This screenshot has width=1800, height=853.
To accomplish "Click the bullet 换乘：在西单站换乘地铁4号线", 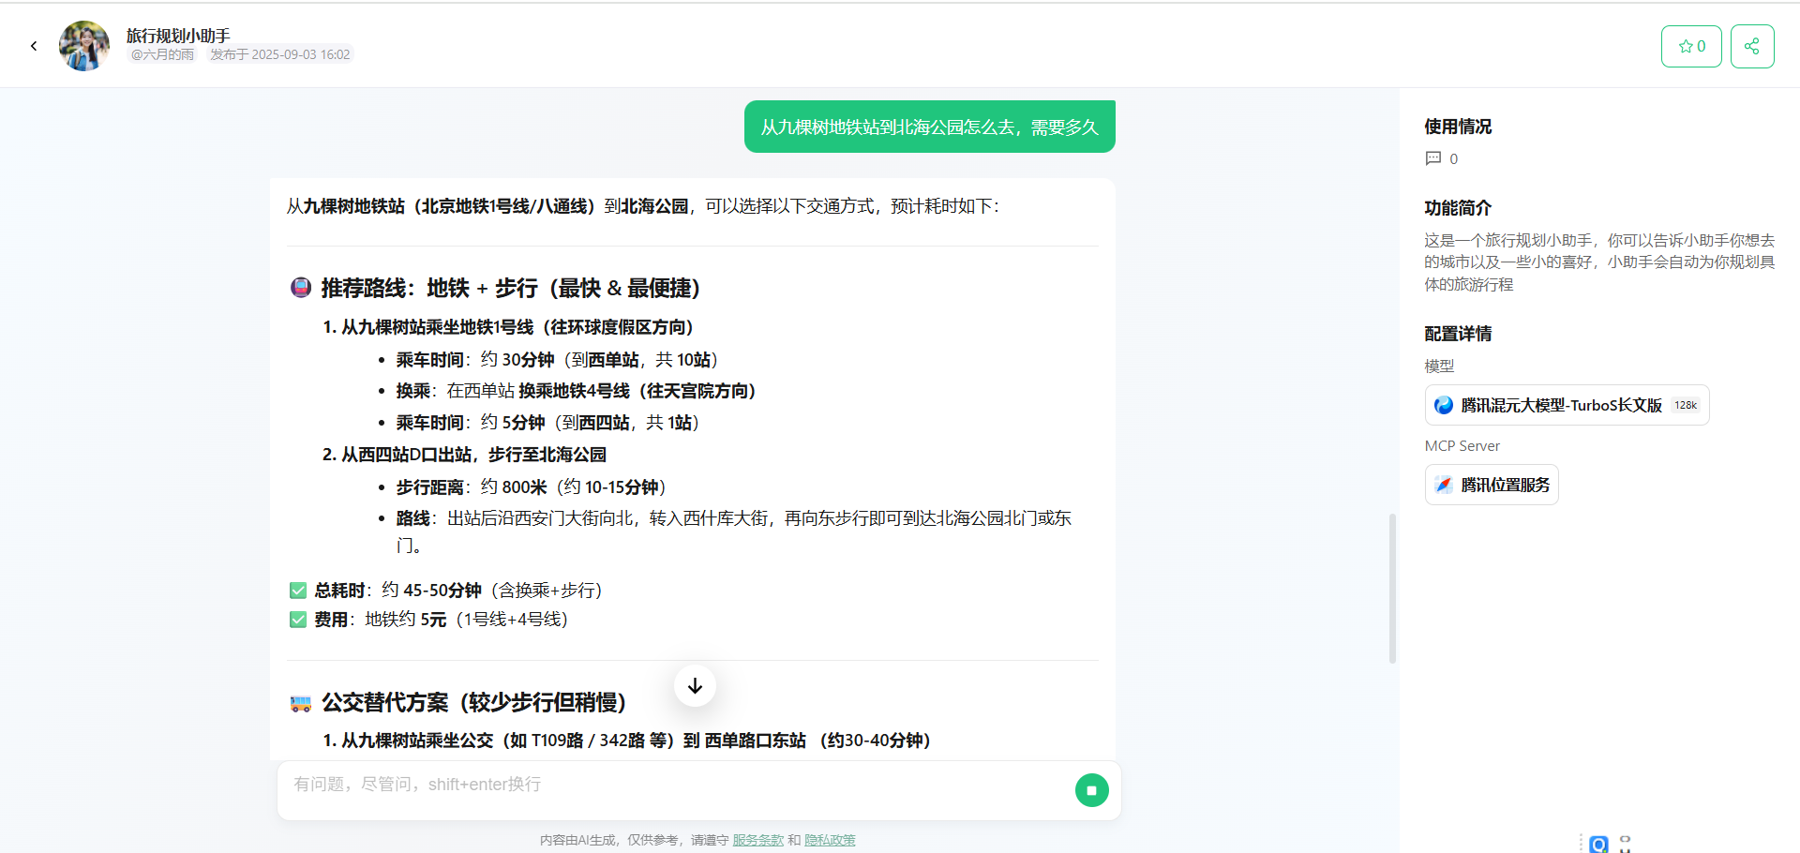I will [576, 391].
